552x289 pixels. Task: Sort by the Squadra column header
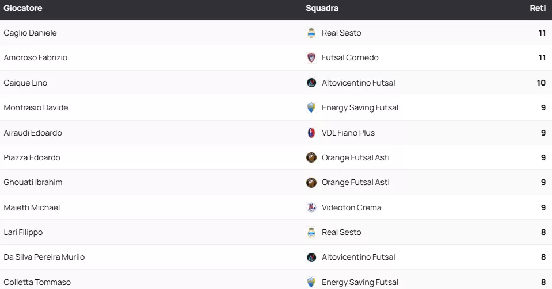pyautogui.click(x=322, y=9)
